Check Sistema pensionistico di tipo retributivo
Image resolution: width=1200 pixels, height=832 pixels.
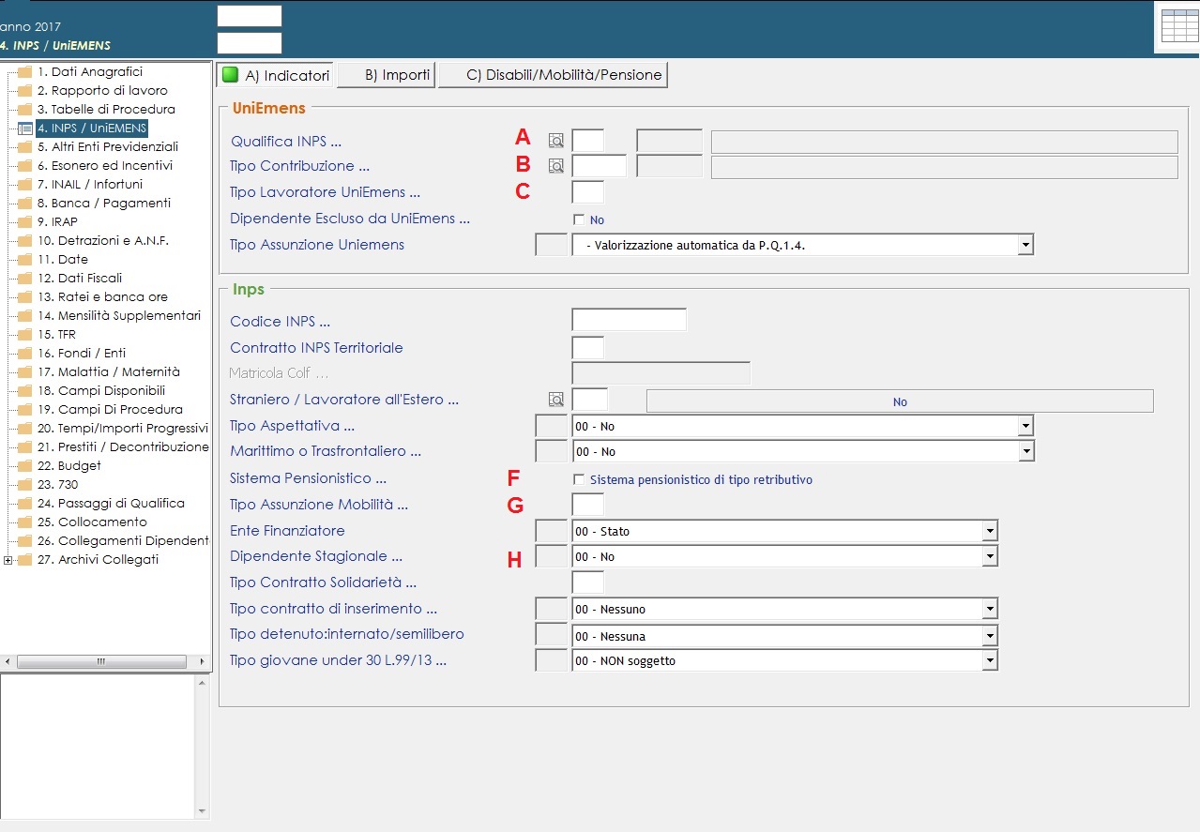pos(579,479)
